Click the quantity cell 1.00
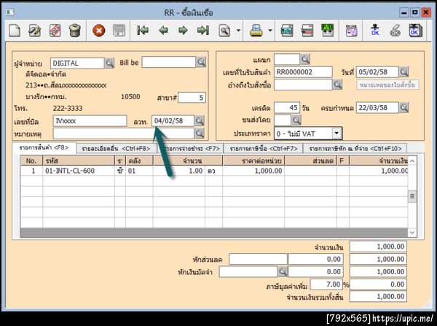Image resolution: width=437 pixels, height=326 pixels. click(179, 171)
